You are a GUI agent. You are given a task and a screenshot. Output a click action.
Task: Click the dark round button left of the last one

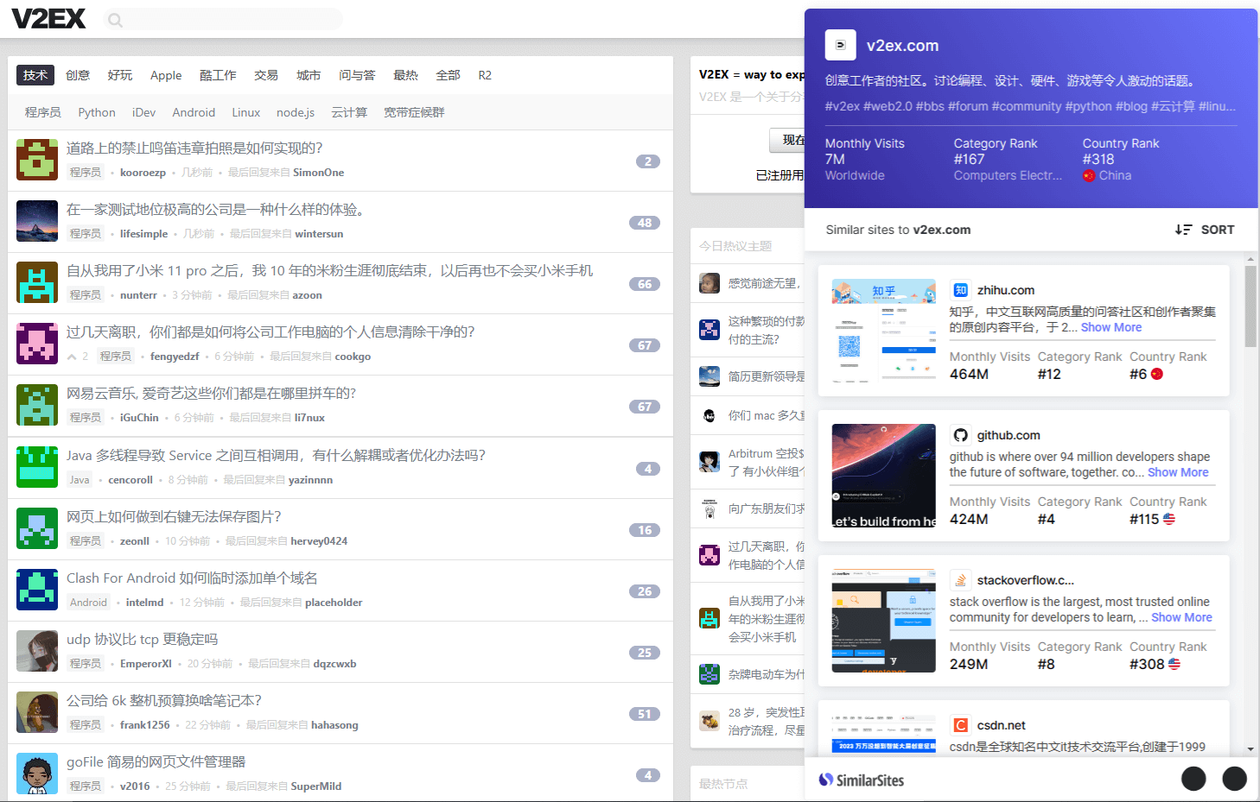pyautogui.click(x=1193, y=779)
